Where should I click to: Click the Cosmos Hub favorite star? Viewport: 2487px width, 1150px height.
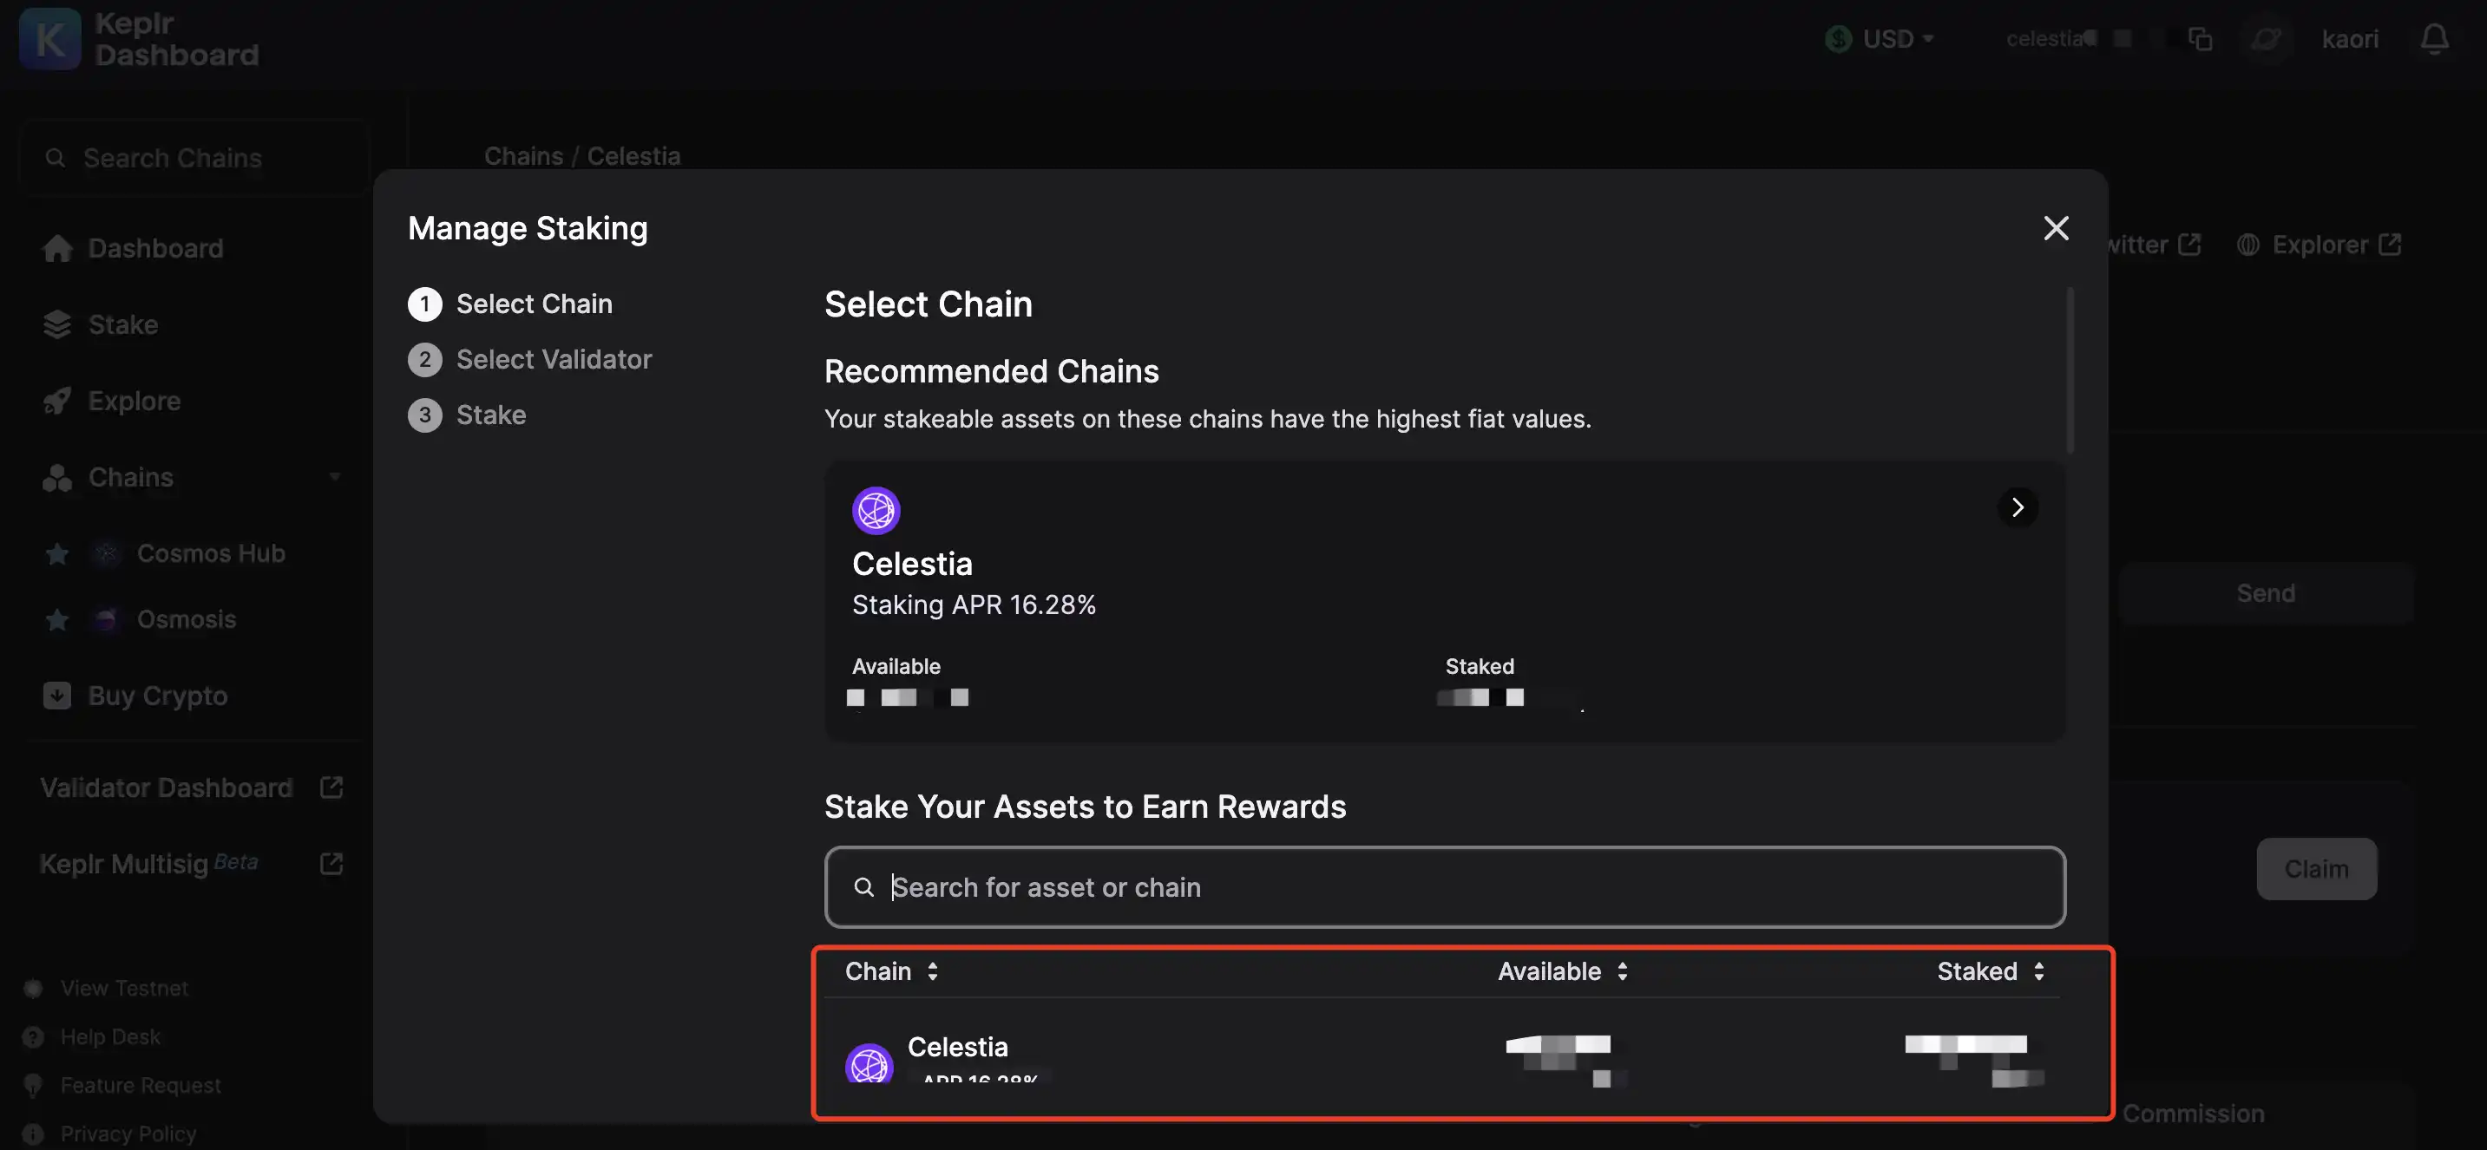coord(57,554)
